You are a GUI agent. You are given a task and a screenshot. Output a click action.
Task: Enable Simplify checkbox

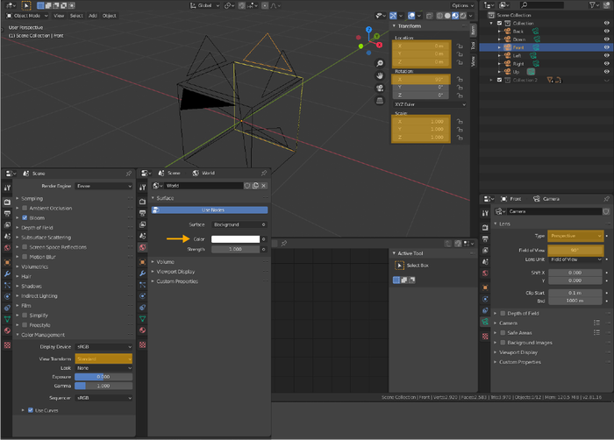[x=25, y=316]
